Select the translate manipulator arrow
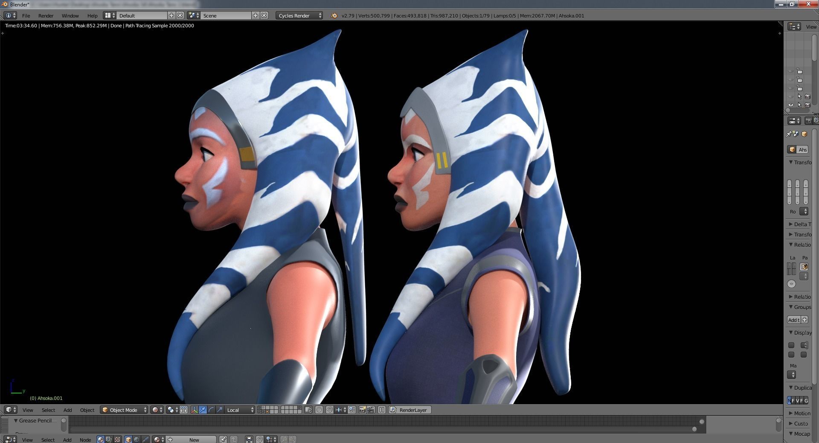 pos(203,410)
